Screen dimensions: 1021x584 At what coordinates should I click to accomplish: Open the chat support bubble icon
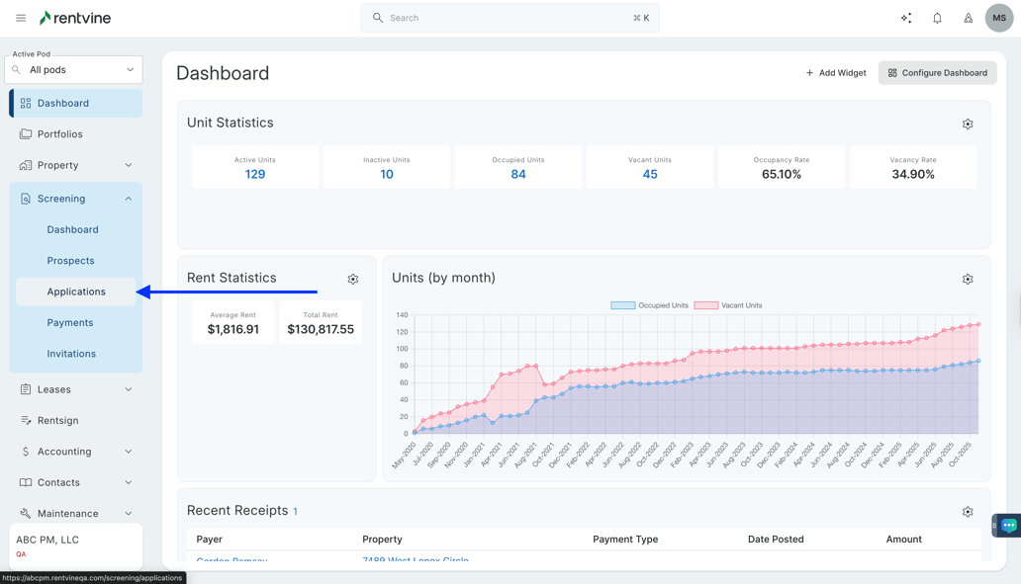pos(1008,526)
